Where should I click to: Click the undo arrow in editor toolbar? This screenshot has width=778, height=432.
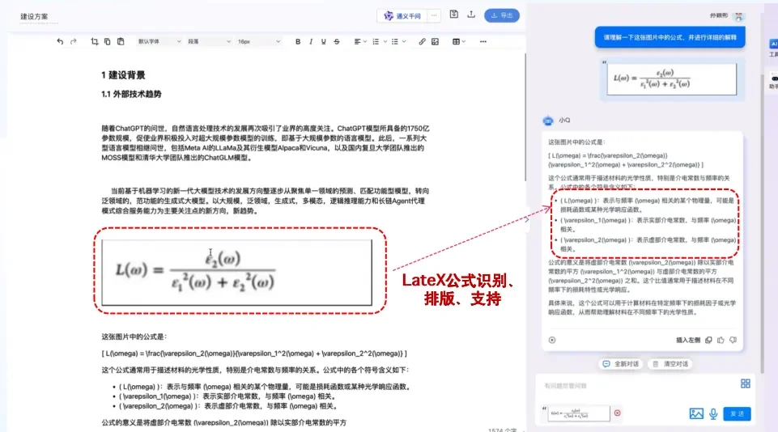[60, 41]
